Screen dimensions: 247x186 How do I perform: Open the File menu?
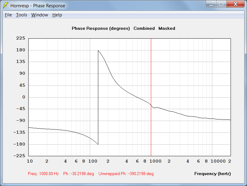click(x=8, y=15)
